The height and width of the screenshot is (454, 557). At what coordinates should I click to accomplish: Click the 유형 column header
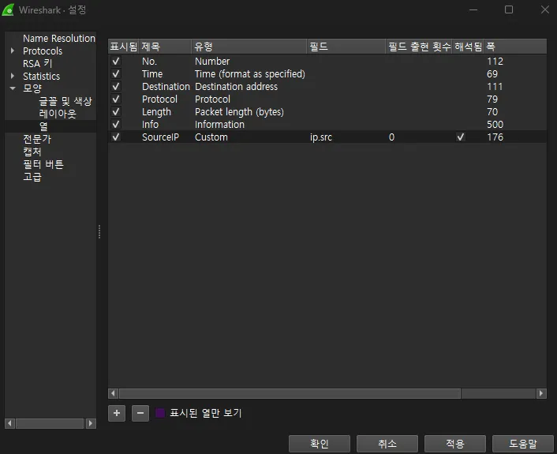pos(249,47)
